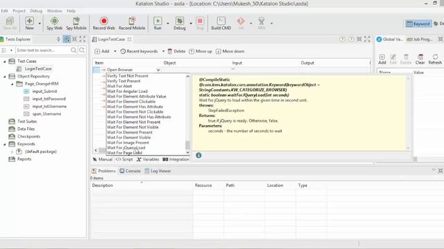
Task: Open the Debug menu
Action: pyautogui.click(x=36, y=11)
